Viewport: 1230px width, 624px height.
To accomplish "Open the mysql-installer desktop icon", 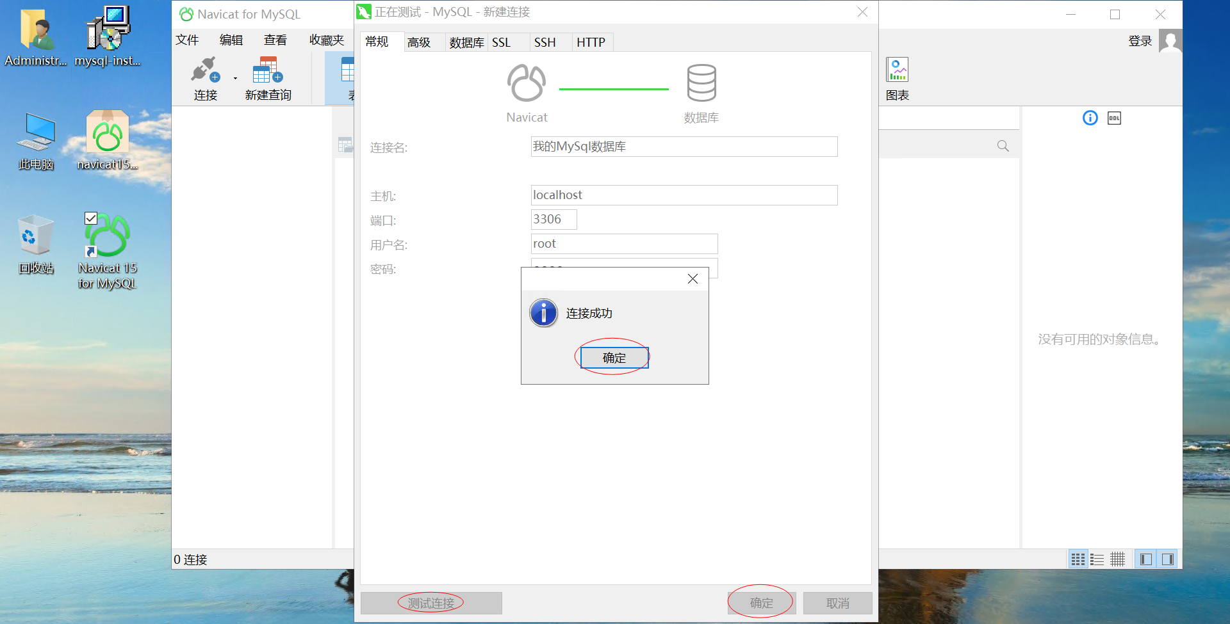I will pyautogui.click(x=108, y=37).
